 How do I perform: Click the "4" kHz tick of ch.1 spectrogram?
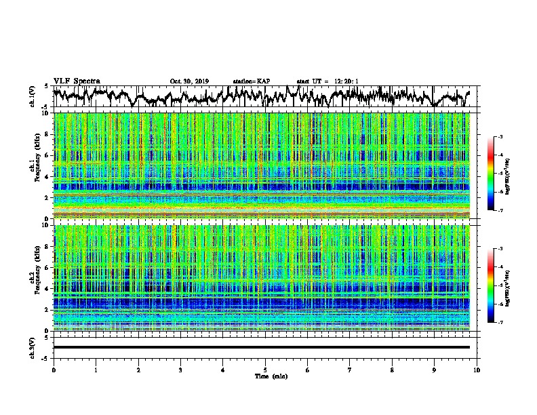[47, 177]
